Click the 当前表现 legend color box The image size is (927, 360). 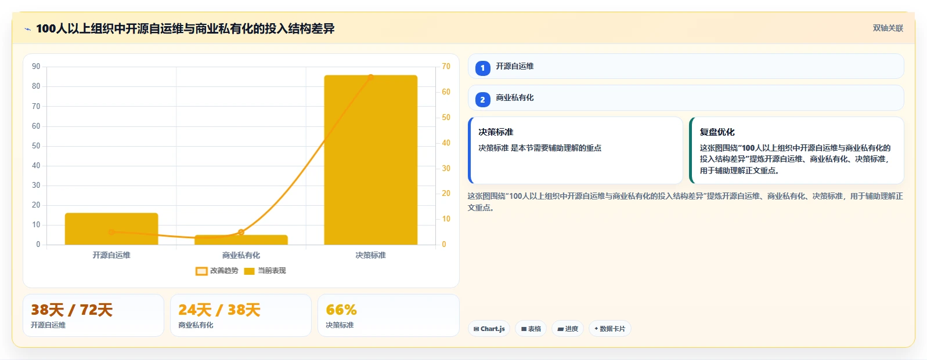click(250, 271)
